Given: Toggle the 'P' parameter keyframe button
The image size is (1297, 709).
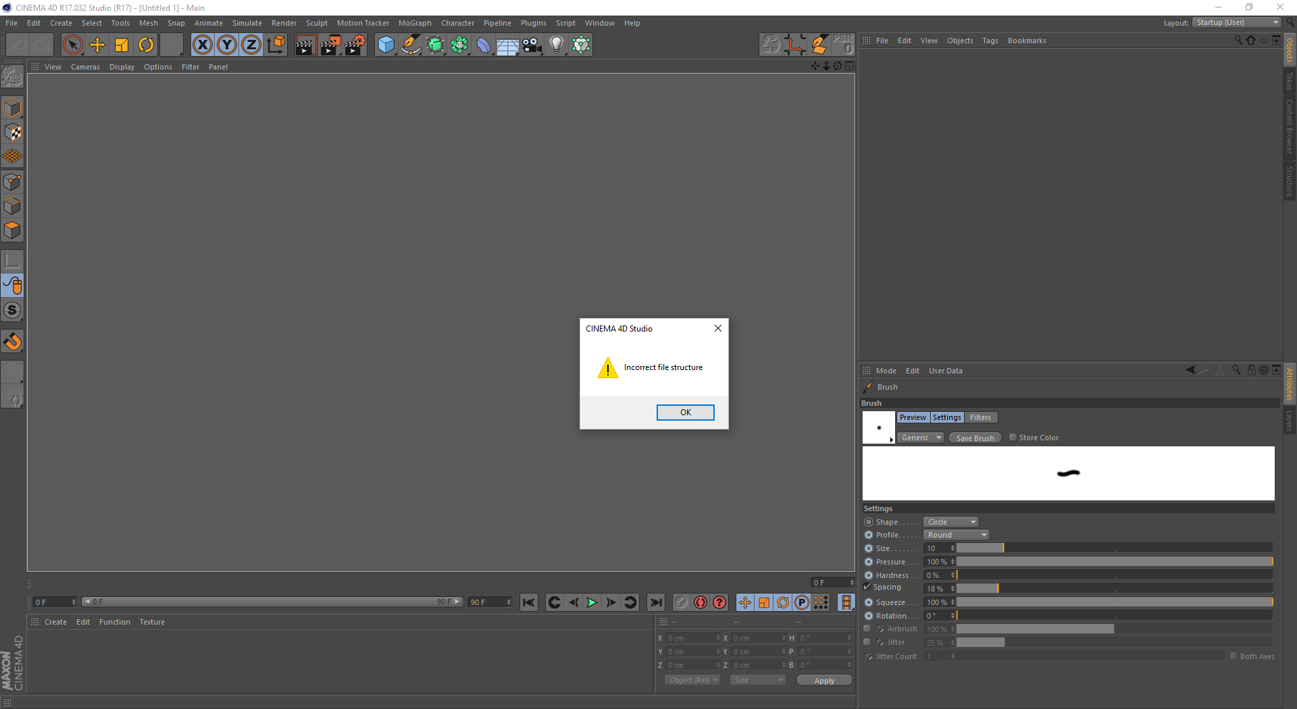Looking at the screenshot, I should click(802, 602).
